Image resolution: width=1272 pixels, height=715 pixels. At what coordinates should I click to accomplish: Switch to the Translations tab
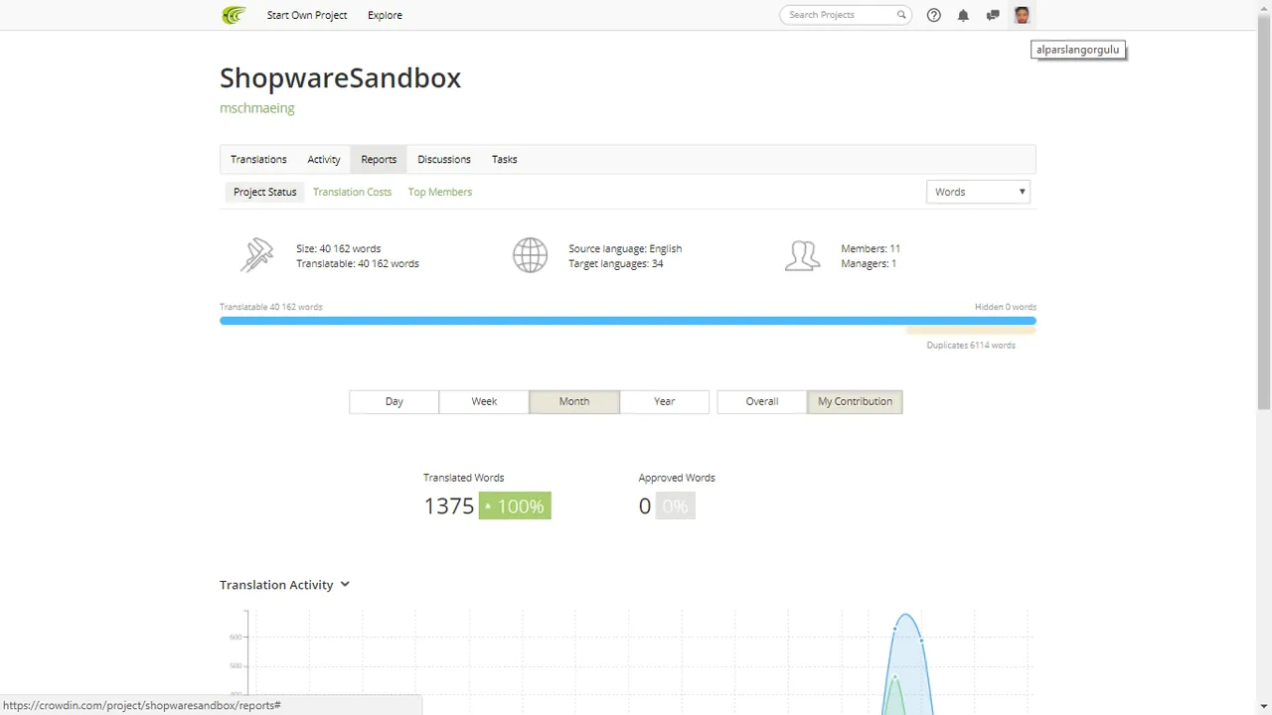[x=258, y=159]
